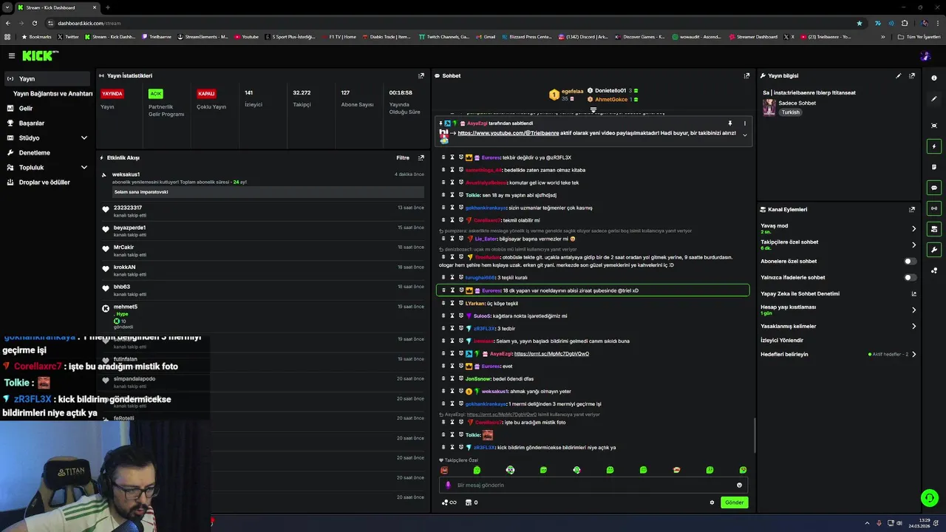
Task: Open Yavaş mod settings arrow
Action: tap(913, 228)
